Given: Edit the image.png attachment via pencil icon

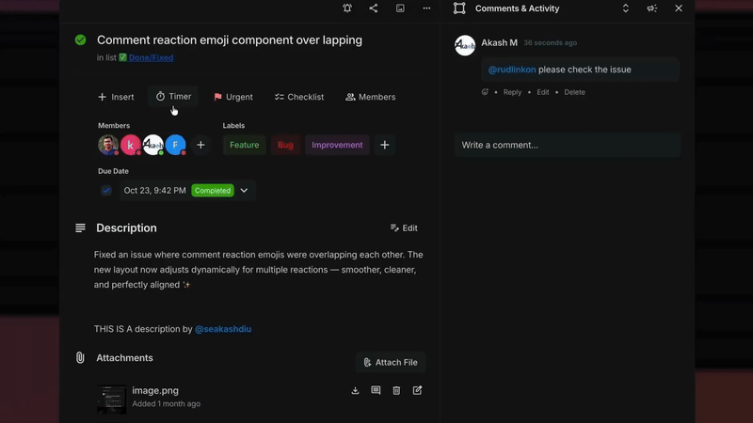Looking at the screenshot, I should click(x=417, y=390).
